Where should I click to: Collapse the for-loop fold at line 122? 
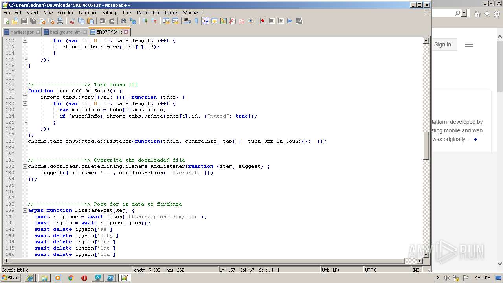point(25,103)
